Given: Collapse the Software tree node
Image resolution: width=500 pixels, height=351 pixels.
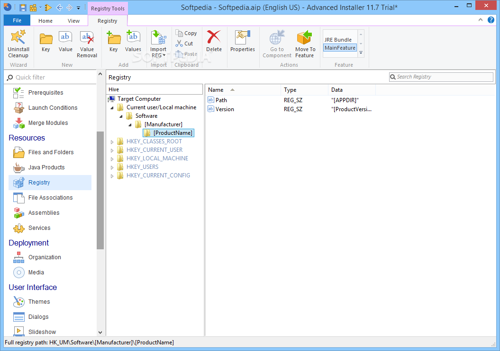Looking at the screenshot, I should click(x=121, y=116).
